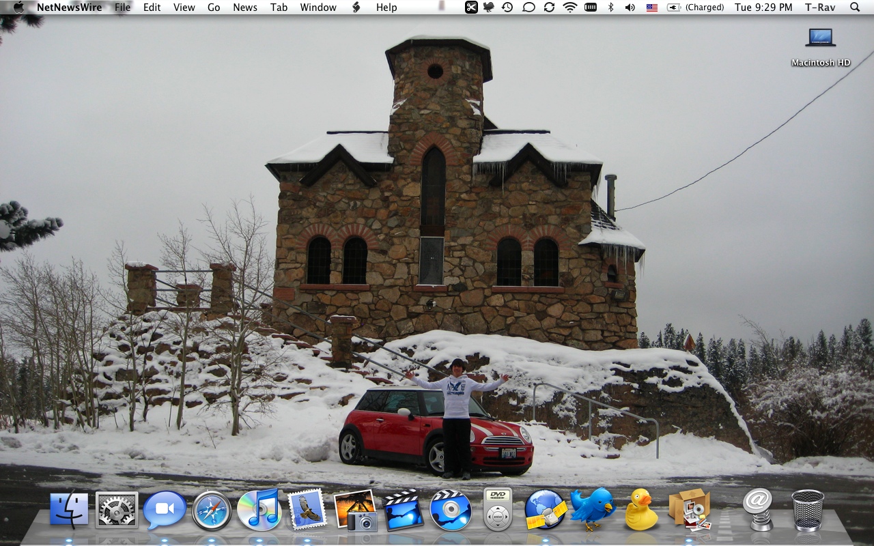Click the NetNewsWire globe satellite icon

[546, 510]
